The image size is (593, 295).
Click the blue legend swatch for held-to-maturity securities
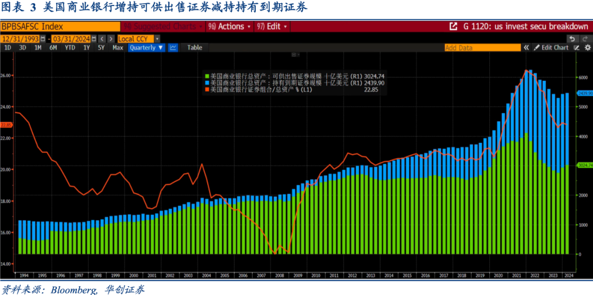pyautogui.click(x=207, y=83)
